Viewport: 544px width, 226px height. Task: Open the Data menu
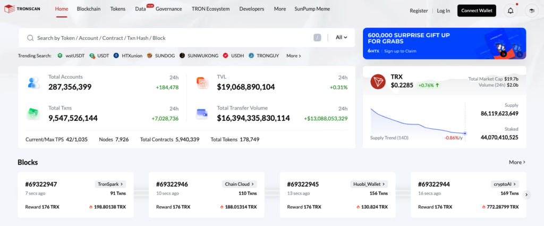click(140, 9)
